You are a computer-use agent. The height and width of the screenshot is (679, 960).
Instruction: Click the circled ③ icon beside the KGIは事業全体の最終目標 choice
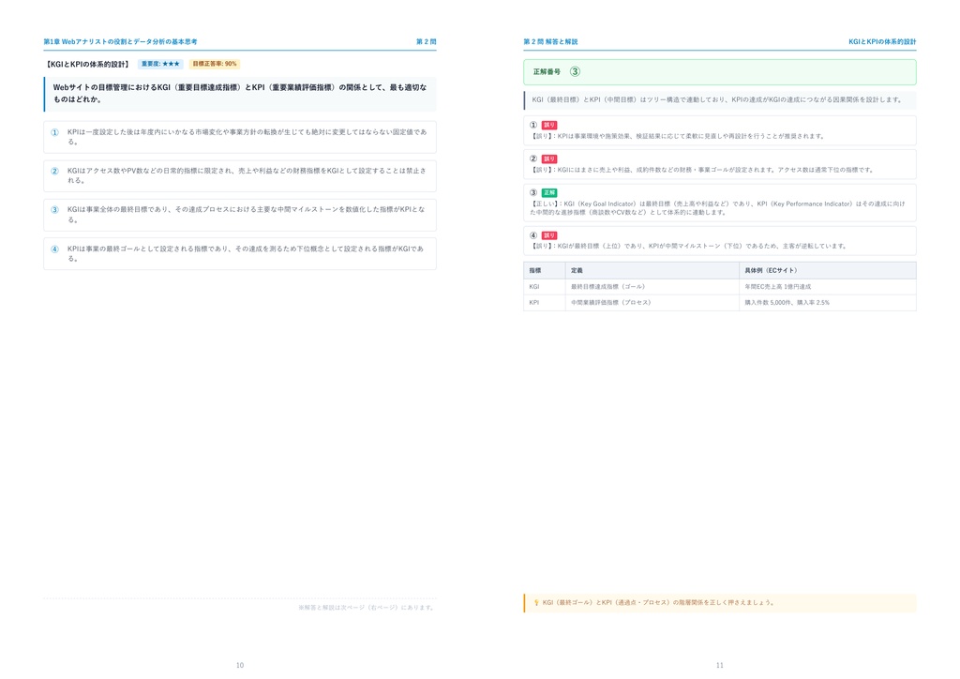click(x=54, y=210)
